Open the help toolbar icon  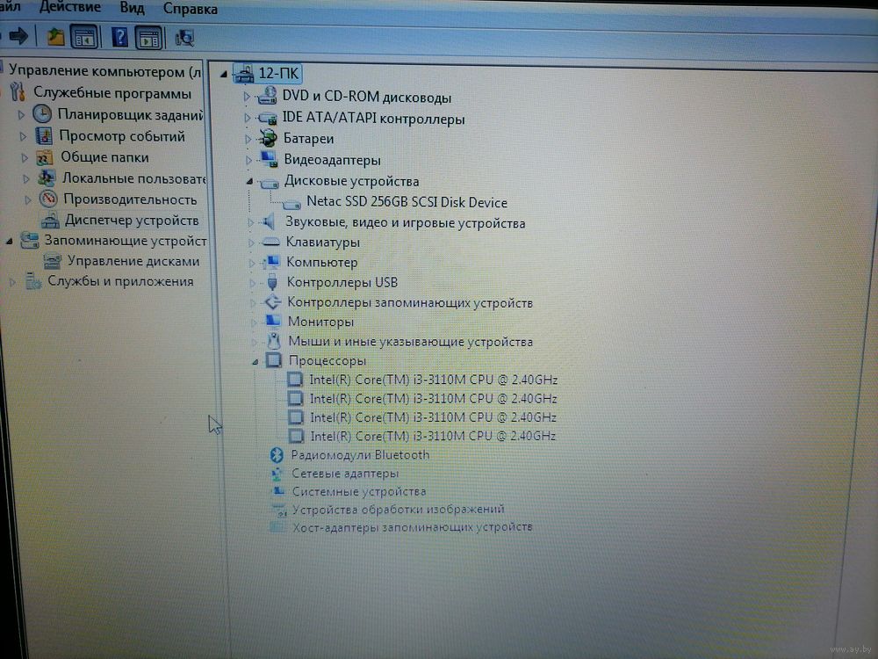point(119,38)
